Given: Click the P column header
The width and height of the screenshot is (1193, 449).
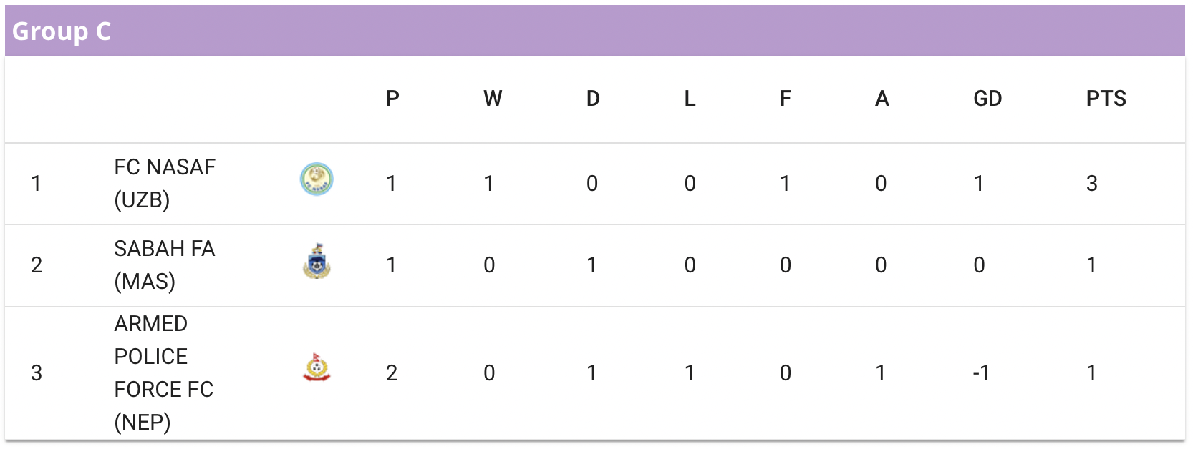Looking at the screenshot, I should click(392, 99).
